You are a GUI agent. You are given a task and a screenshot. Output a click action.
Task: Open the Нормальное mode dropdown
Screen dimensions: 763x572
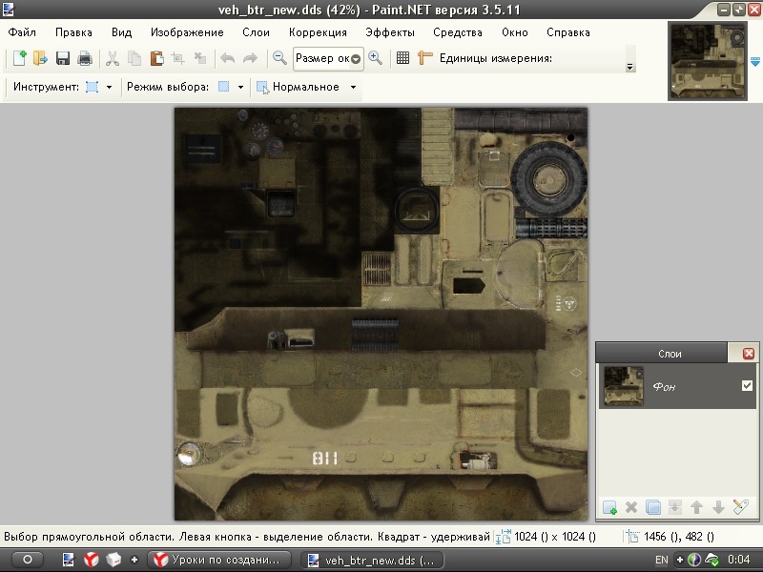click(x=353, y=87)
